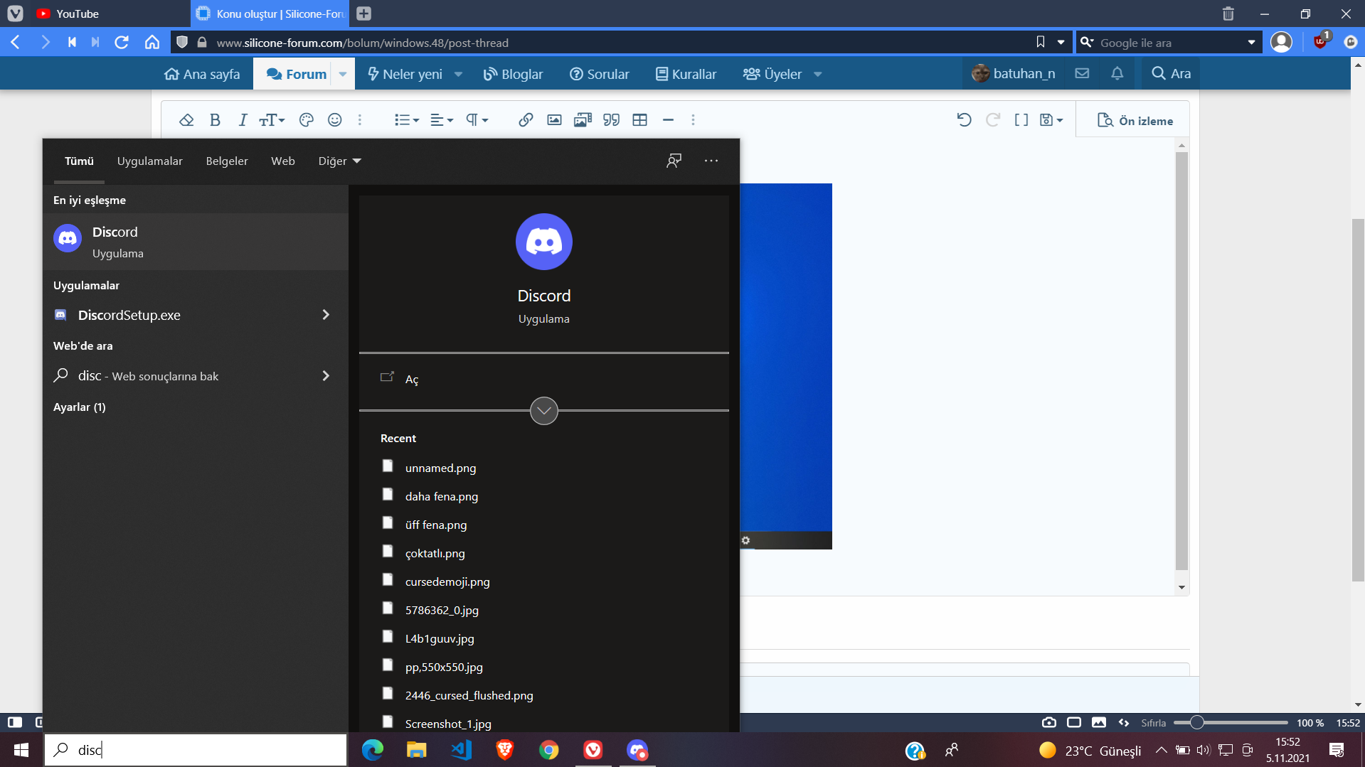Expand the paragraph format dropdown
1365x767 pixels.
pos(477,120)
